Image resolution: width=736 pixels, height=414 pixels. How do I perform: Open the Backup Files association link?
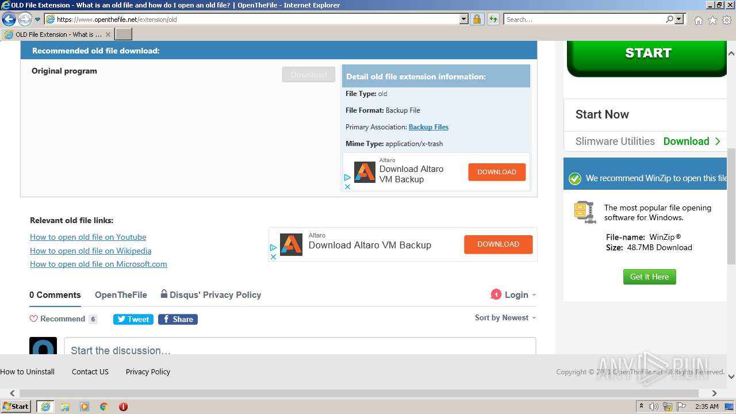tap(428, 127)
